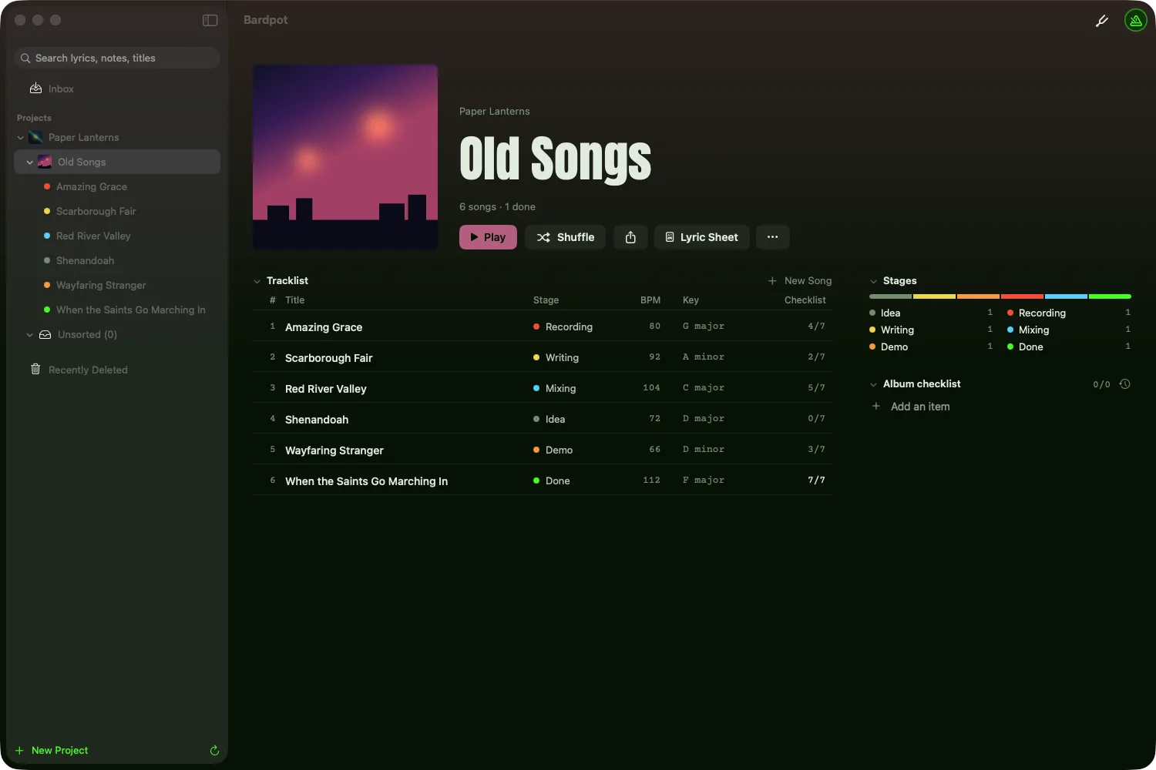1156x770 pixels.
Task: Click the red dot next to Amazing Grace in sidebar
Action: click(x=47, y=186)
